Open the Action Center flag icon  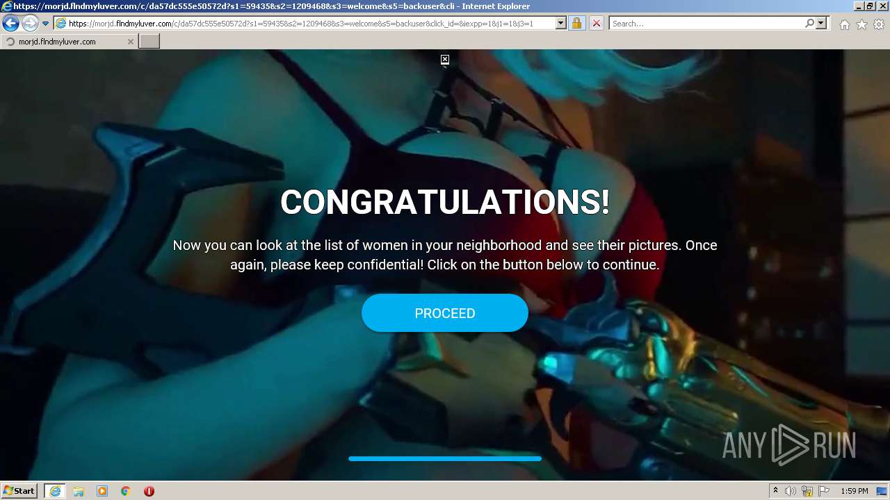(824, 491)
